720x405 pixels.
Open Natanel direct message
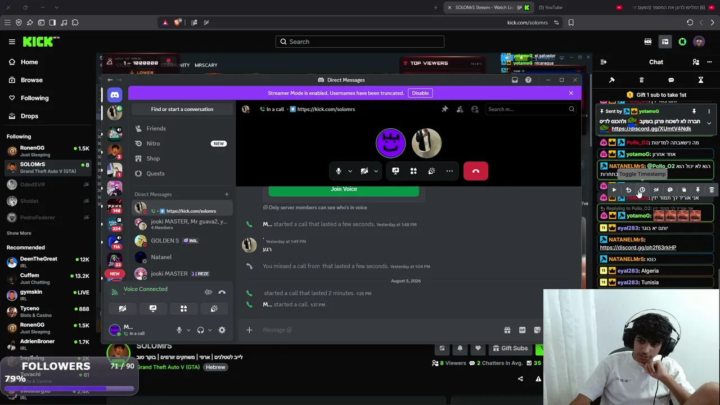point(182,257)
